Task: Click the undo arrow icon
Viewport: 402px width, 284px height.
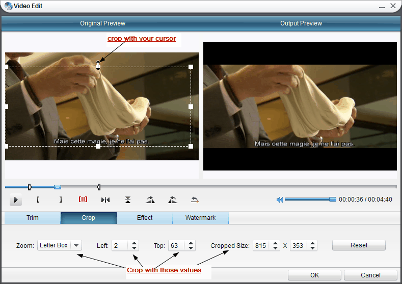Action: (x=195, y=200)
